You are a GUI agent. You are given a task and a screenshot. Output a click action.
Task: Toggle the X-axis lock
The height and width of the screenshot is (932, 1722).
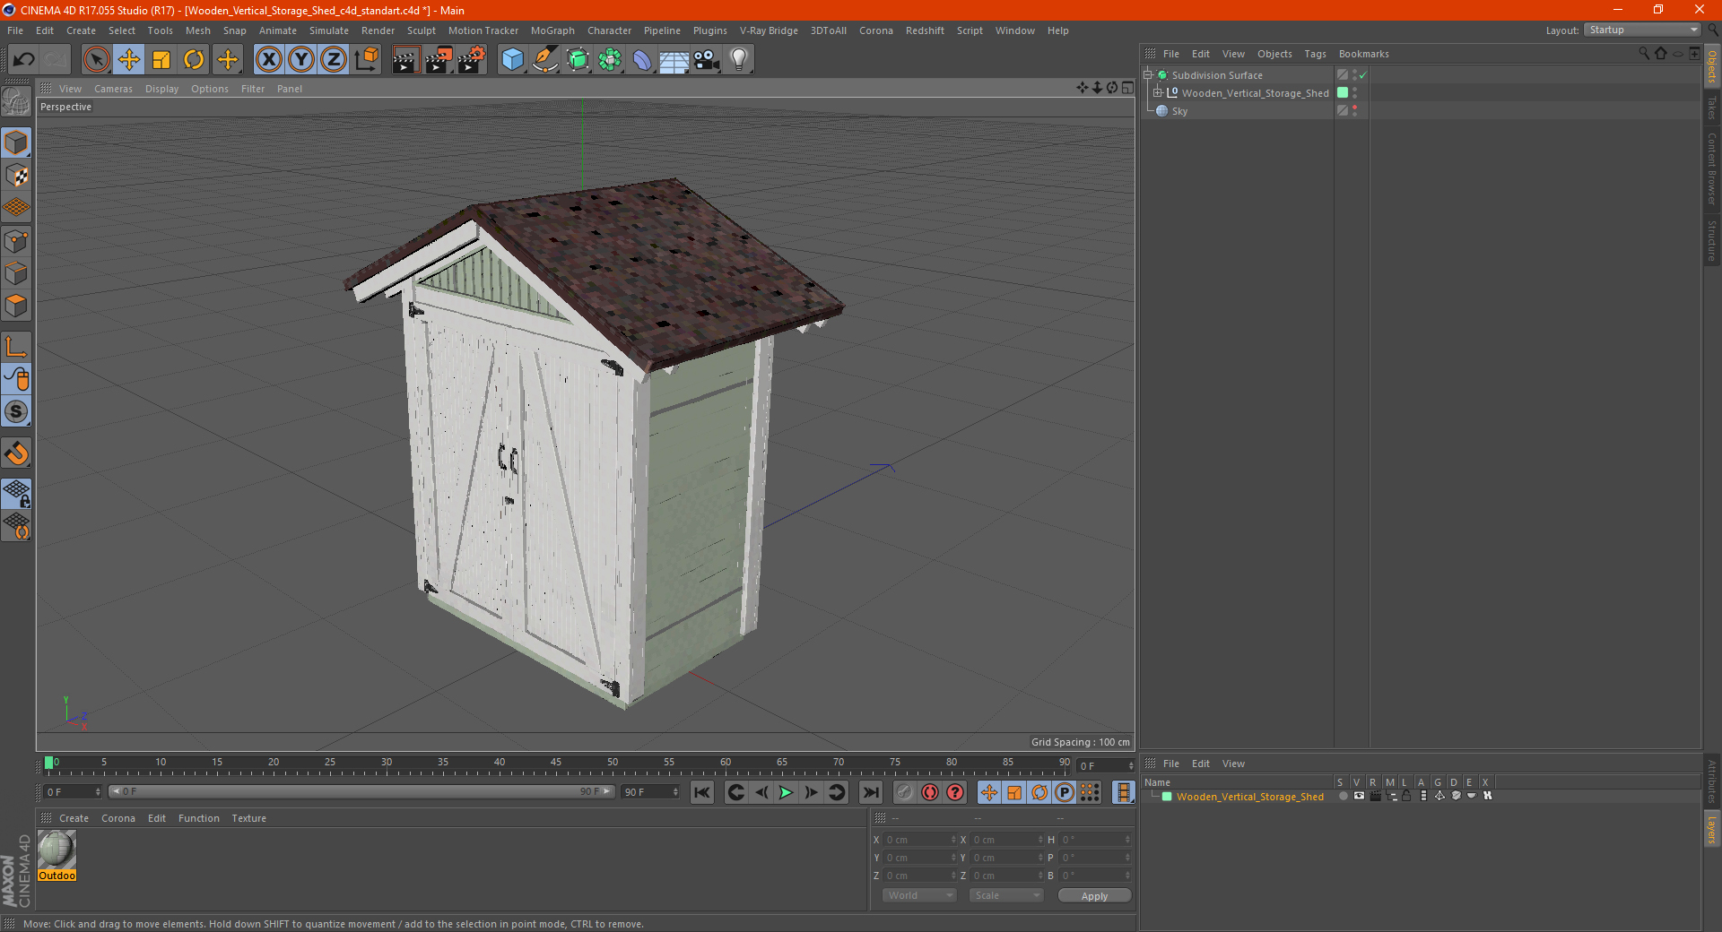tap(268, 60)
